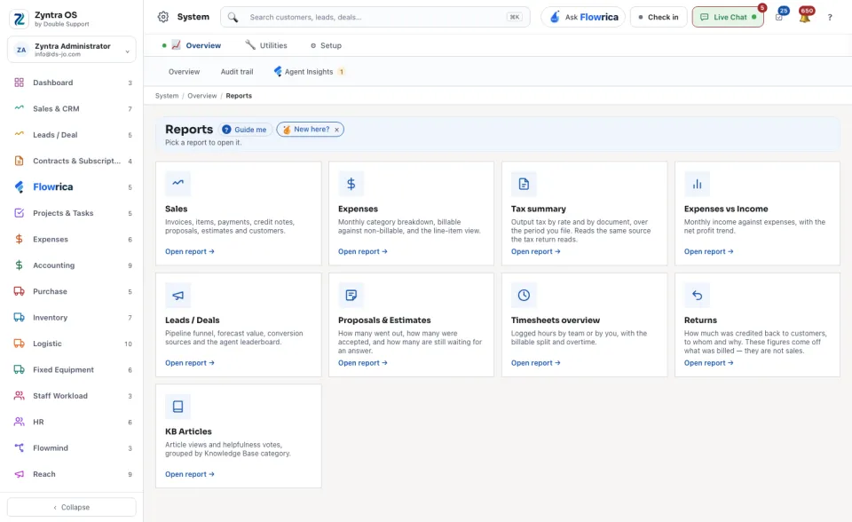Click the Returns undo arrow icon
The width and height of the screenshot is (852, 522).
697,295
